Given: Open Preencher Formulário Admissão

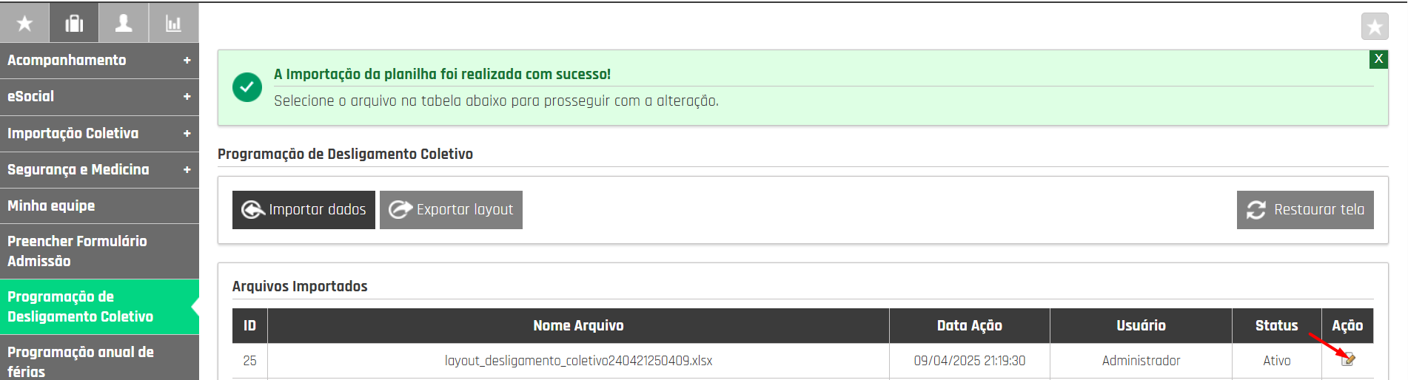Looking at the screenshot, I should click(99, 251).
